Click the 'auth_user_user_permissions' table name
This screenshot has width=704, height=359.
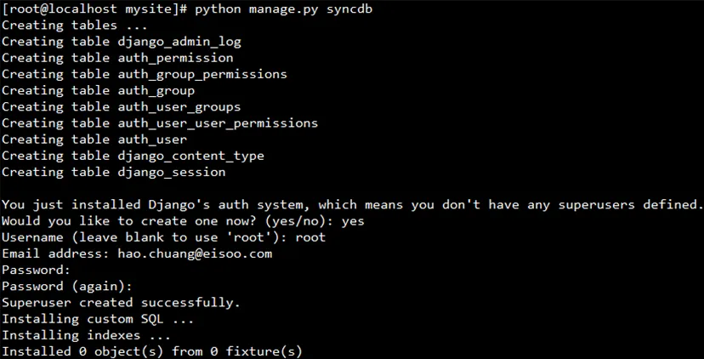[x=218, y=123]
